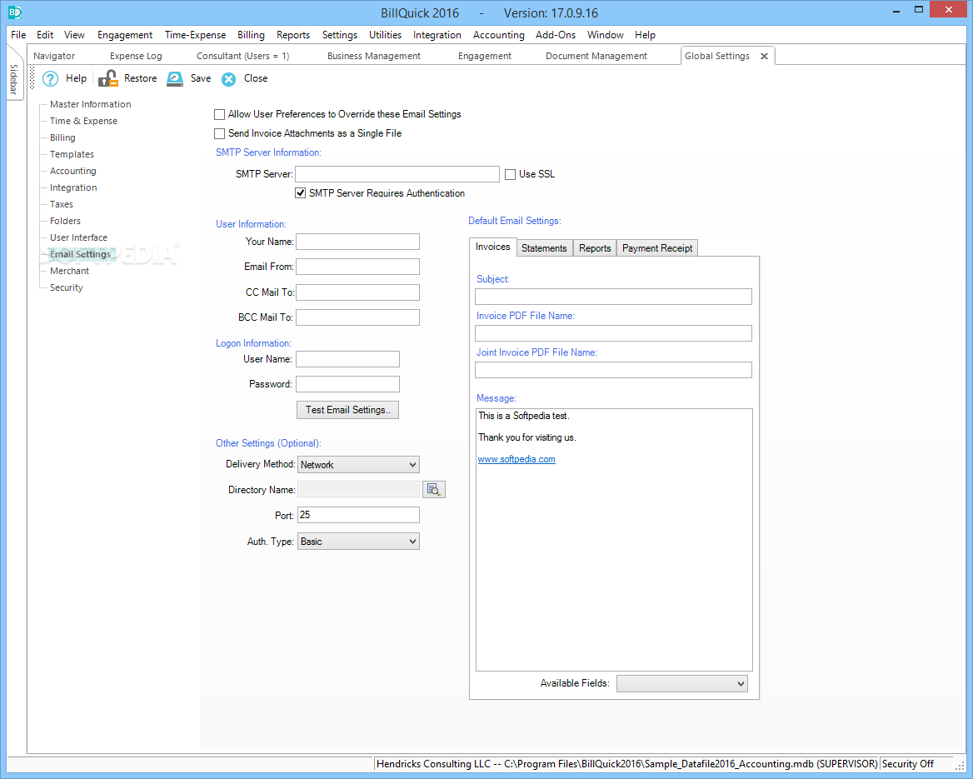Open the Accounting menu

click(x=498, y=35)
